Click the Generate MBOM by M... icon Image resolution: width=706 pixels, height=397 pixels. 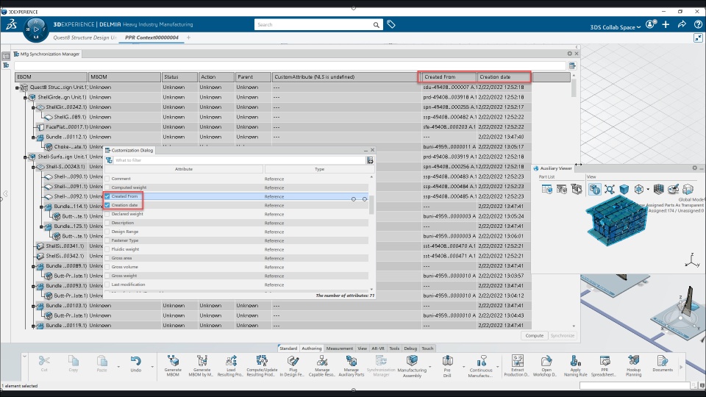click(x=202, y=361)
